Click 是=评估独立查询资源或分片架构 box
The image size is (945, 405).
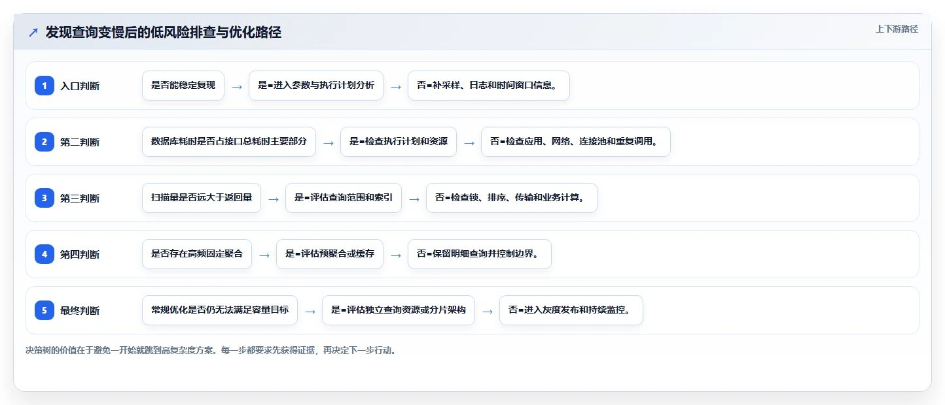(399, 310)
